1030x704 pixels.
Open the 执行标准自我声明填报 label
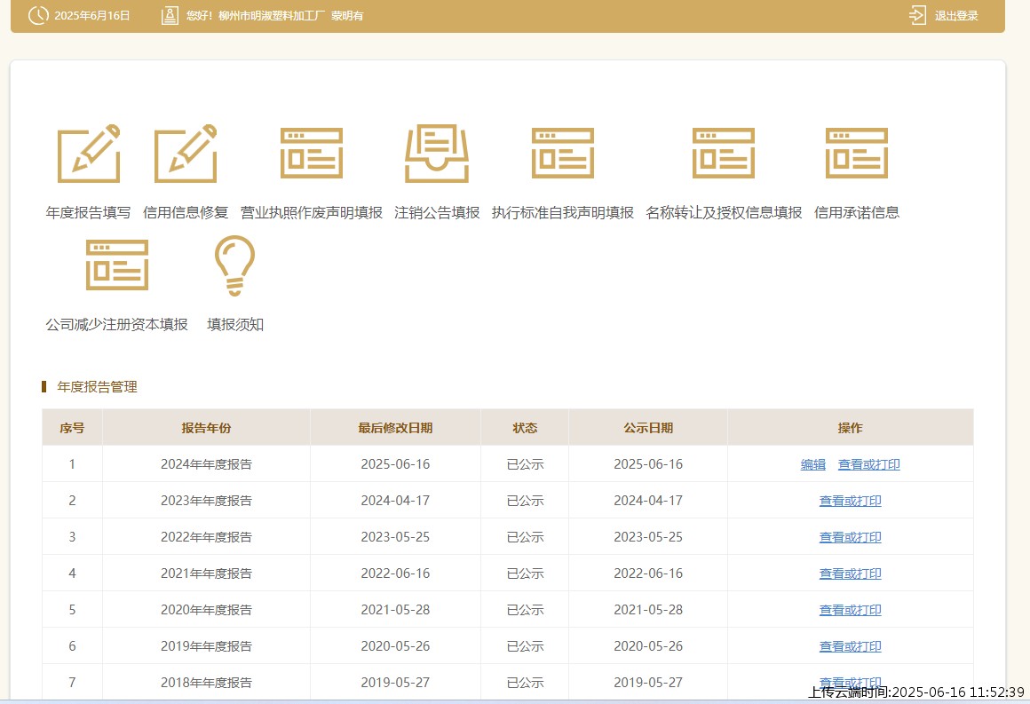click(563, 213)
